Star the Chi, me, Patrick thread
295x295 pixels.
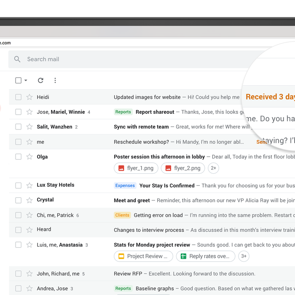[x=29, y=215]
